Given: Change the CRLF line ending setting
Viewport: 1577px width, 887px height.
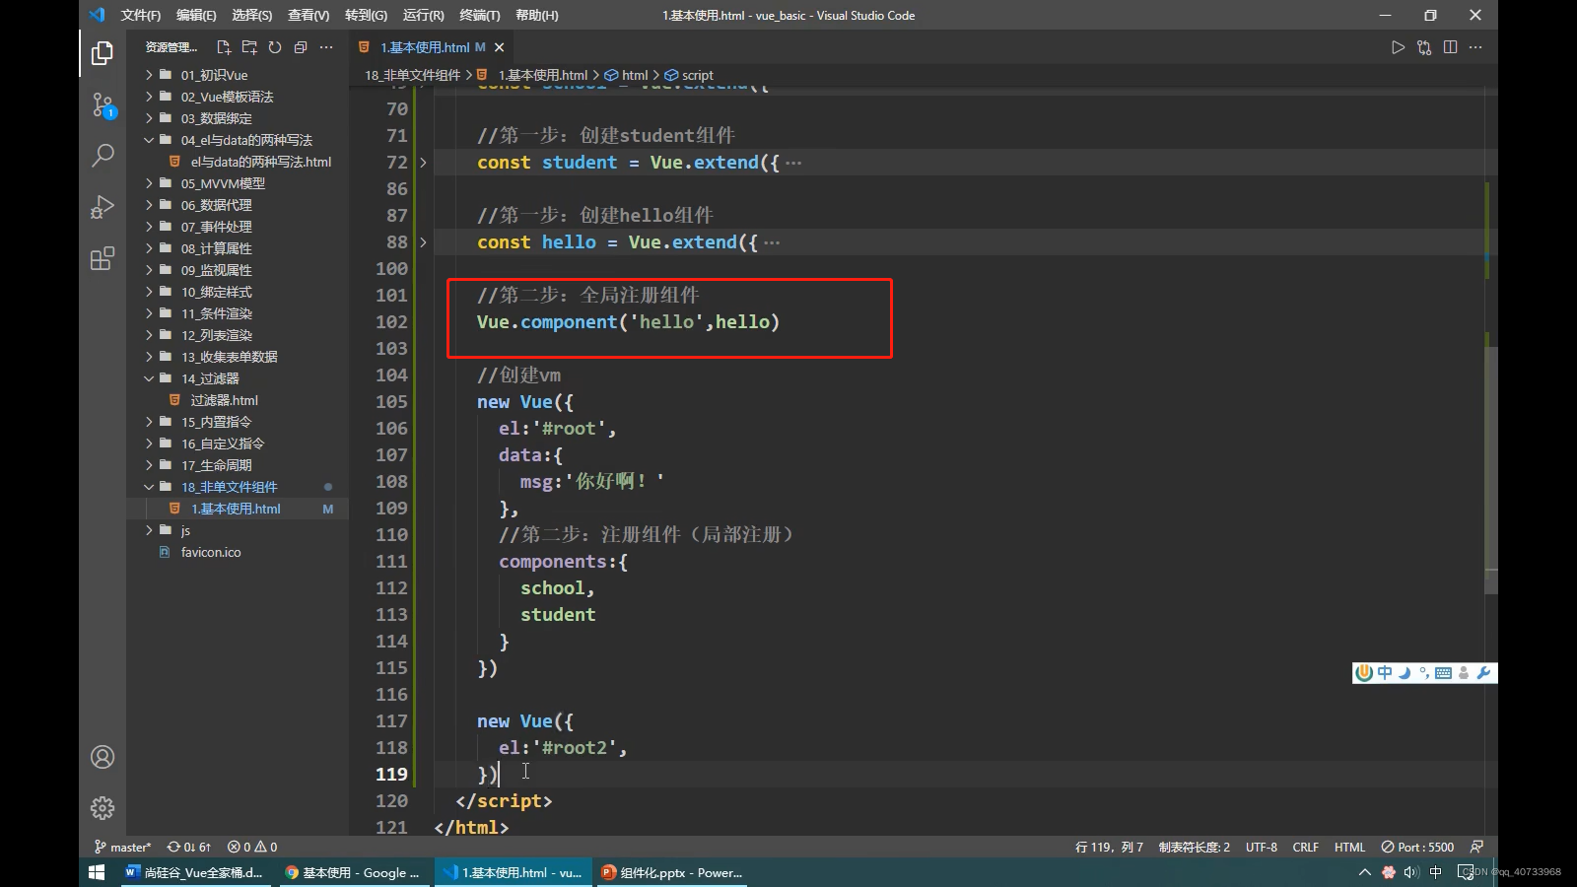Looking at the screenshot, I should point(1305,847).
